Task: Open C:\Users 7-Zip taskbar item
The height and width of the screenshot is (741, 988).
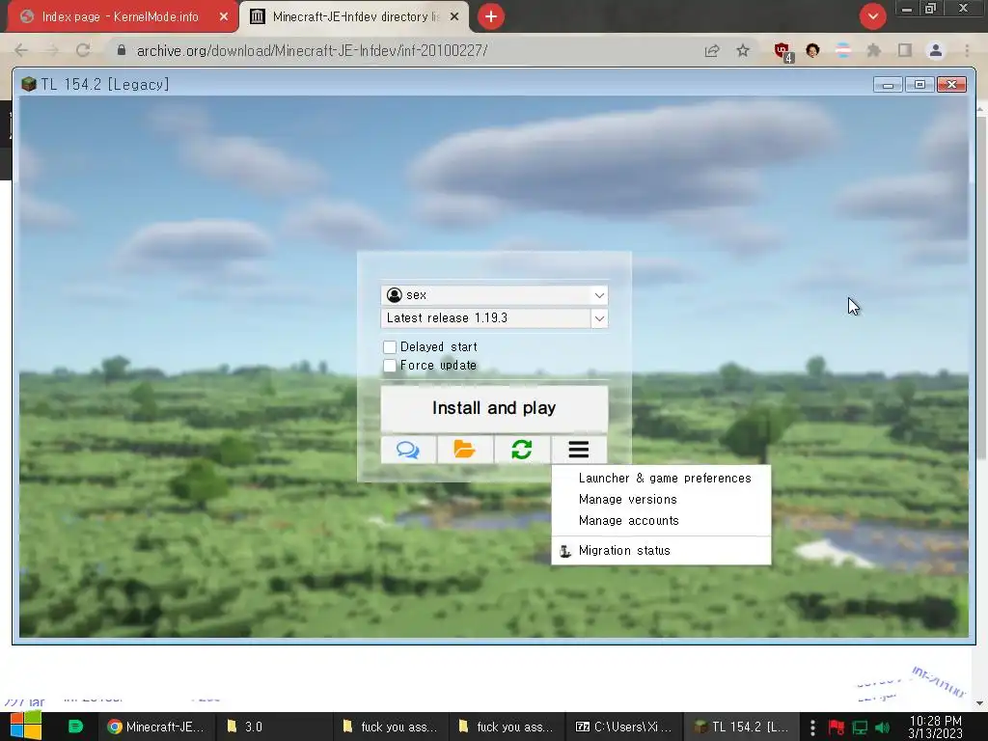Action: click(x=624, y=727)
